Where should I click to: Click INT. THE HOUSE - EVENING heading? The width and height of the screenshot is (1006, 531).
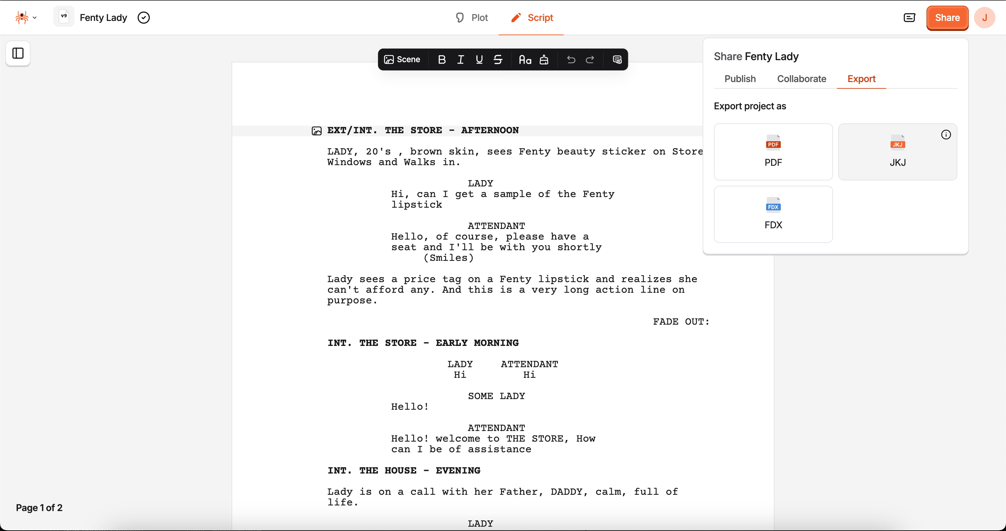[404, 471]
